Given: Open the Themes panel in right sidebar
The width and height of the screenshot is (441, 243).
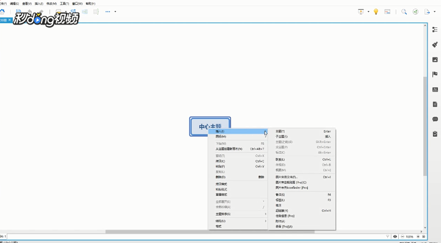Looking at the screenshot, I should [x=435, y=89].
